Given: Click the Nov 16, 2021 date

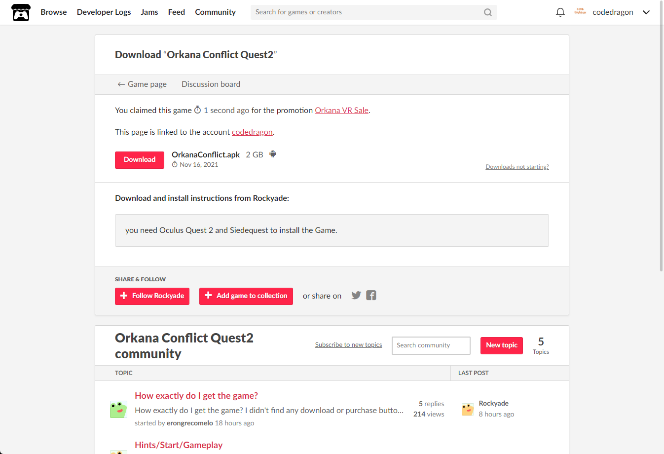Looking at the screenshot, I should click(x=199, y=165).
